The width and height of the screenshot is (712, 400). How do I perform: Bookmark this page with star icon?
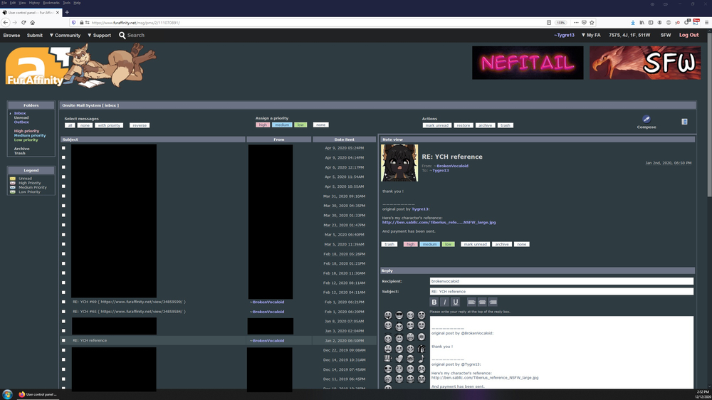click(592, 22)
